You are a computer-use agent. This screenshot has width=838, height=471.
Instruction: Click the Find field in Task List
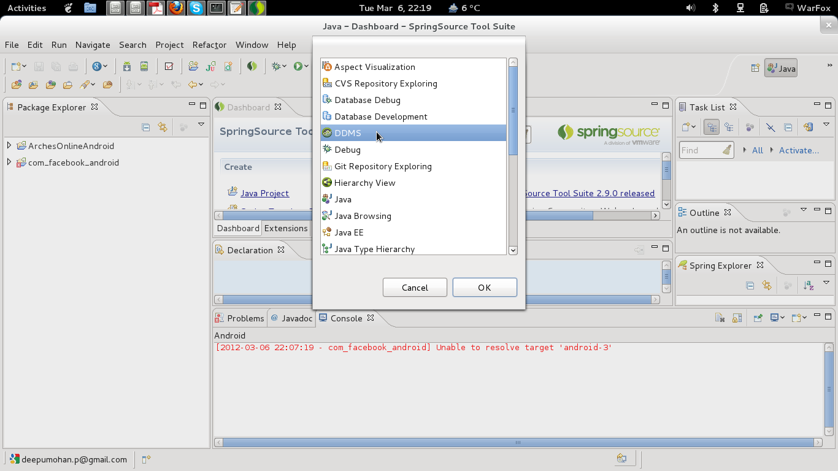click(707, 150)
